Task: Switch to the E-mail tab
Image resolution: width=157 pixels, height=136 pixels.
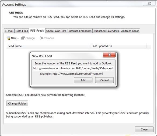Action: point(9,31)
